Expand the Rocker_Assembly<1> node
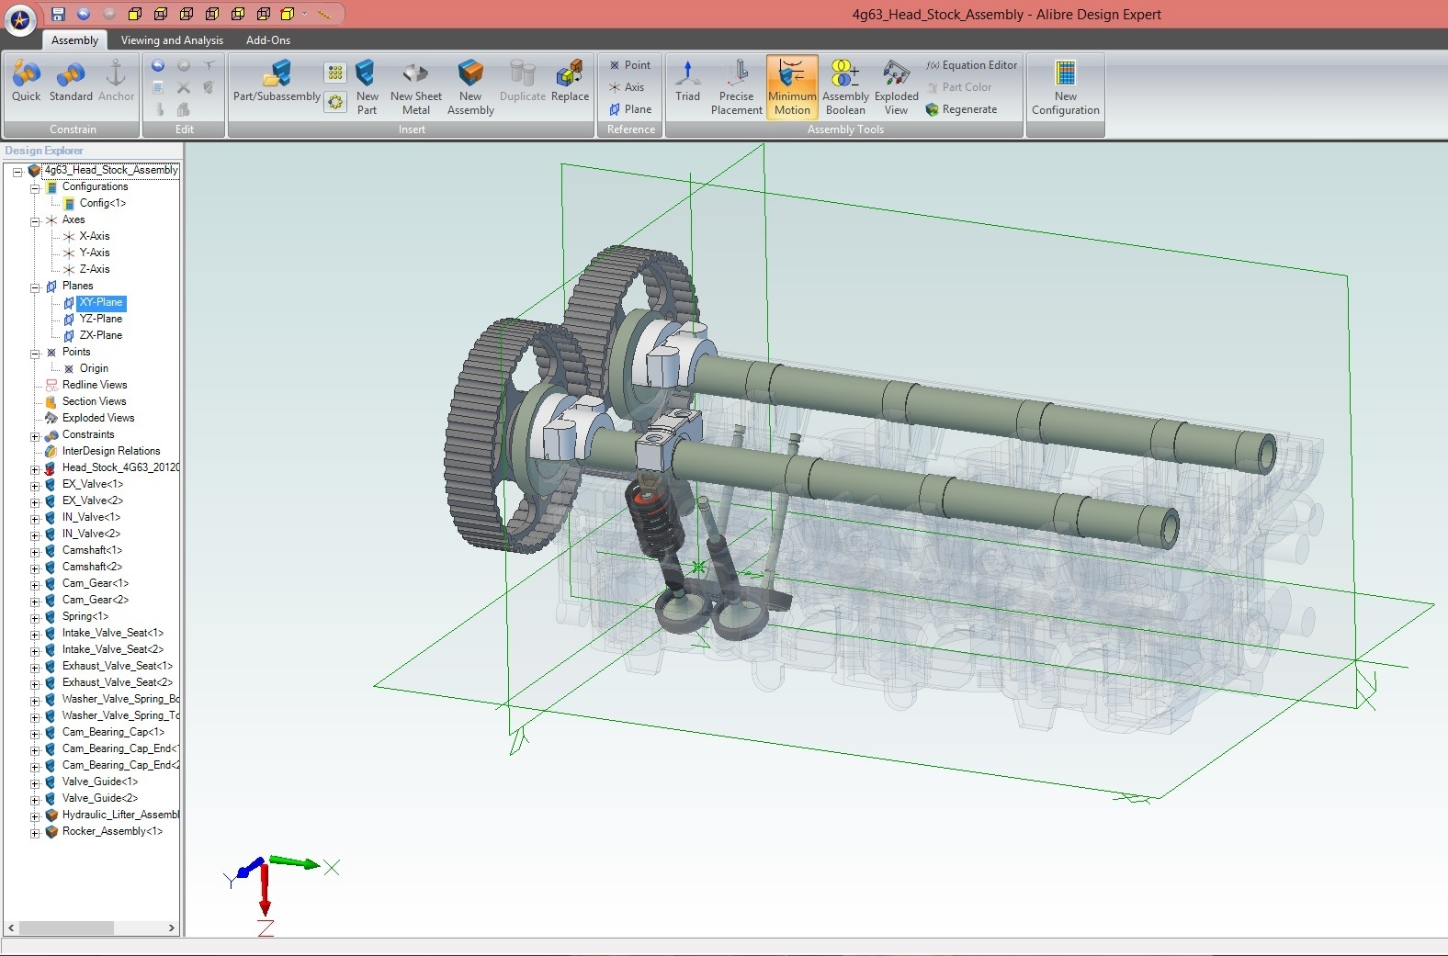The image size is (1448, 956). tap(35, 832)
